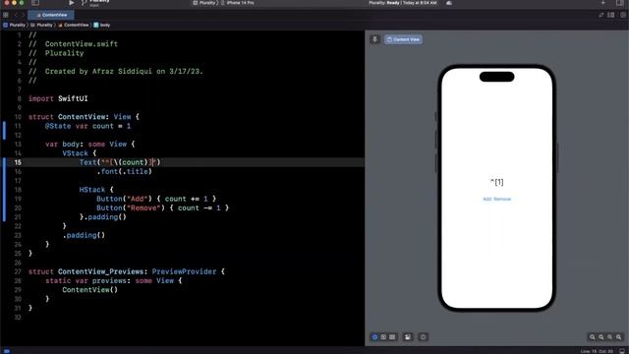
Task: Click the Remove button in the phone preview
Action: 502,199
